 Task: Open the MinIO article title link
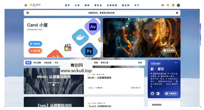pos(99,78)
